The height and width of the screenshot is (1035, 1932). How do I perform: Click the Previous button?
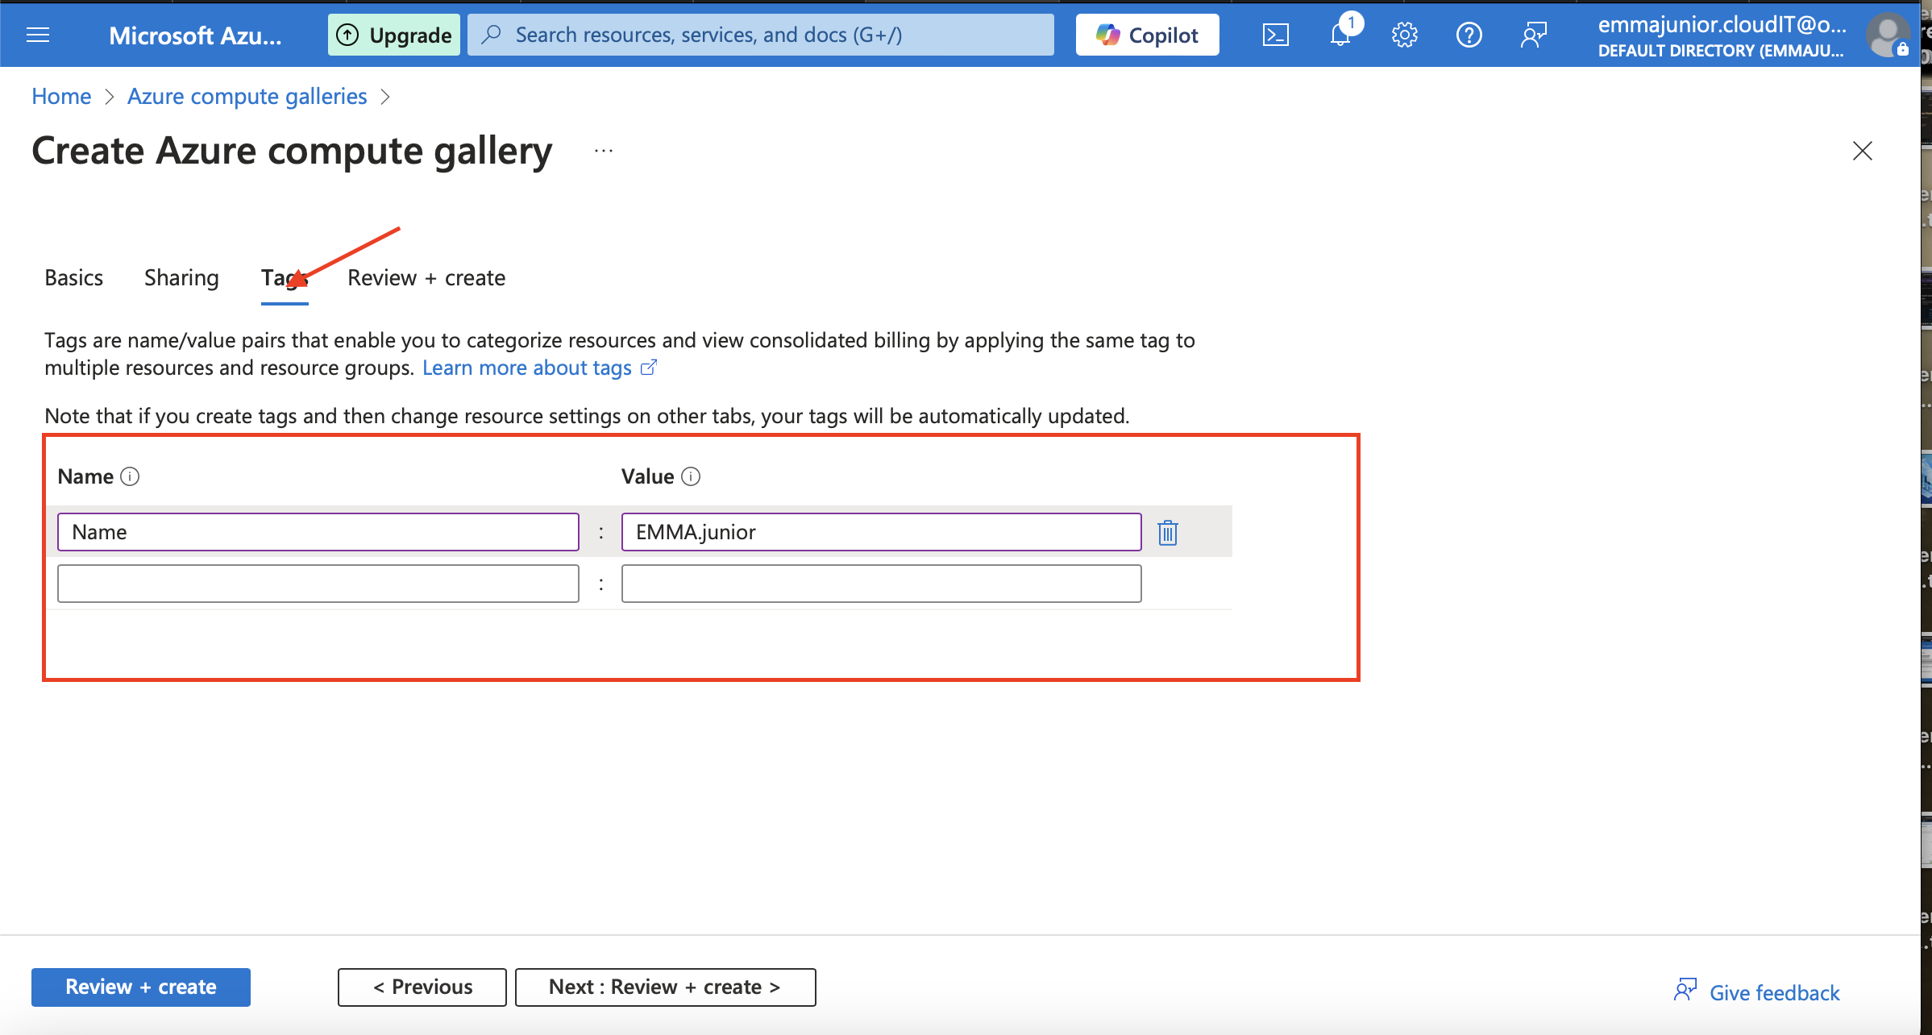422,987
